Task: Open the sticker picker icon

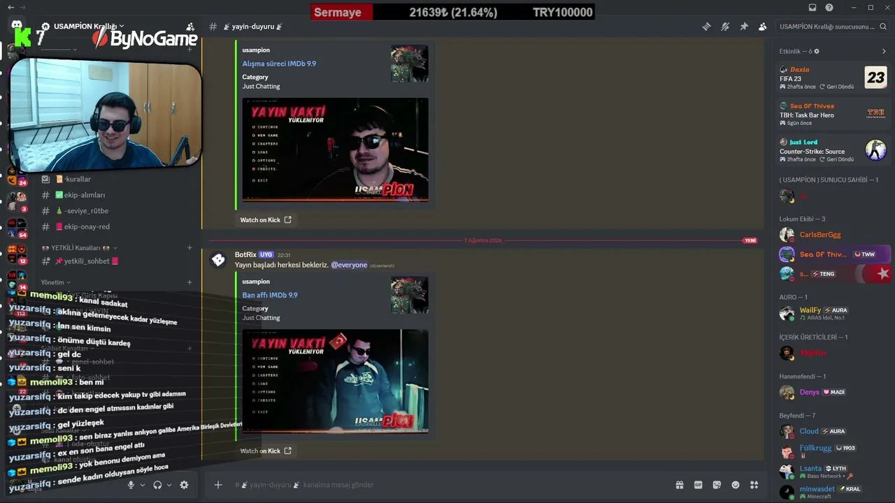Action: point(717,485)
